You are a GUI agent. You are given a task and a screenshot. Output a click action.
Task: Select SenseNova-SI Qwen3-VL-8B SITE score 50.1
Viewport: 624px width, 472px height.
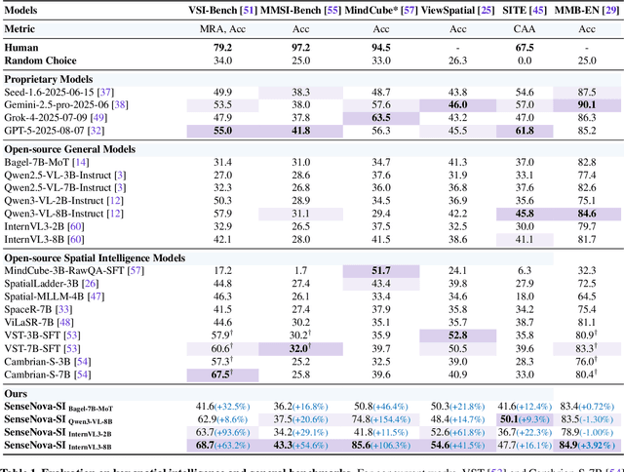tap(509, 419)
